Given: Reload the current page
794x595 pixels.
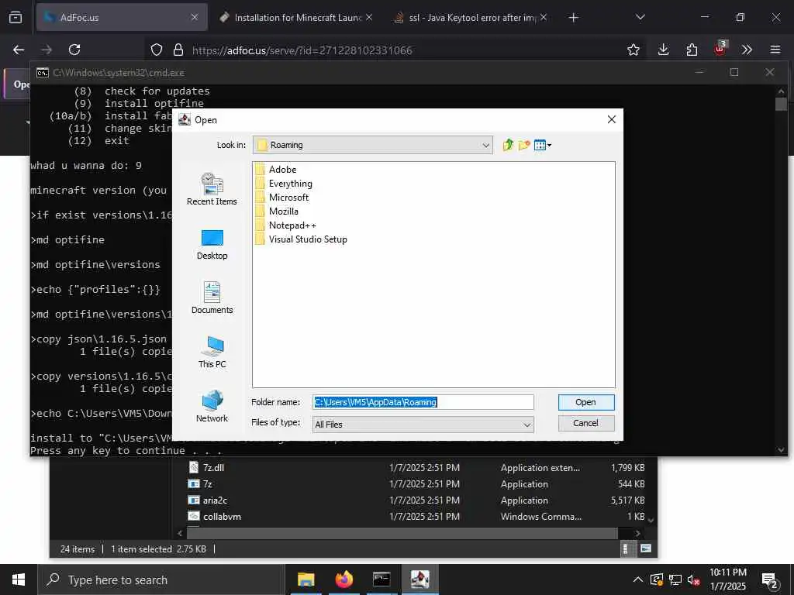Looking at the screenshot, I should [74, 50].
